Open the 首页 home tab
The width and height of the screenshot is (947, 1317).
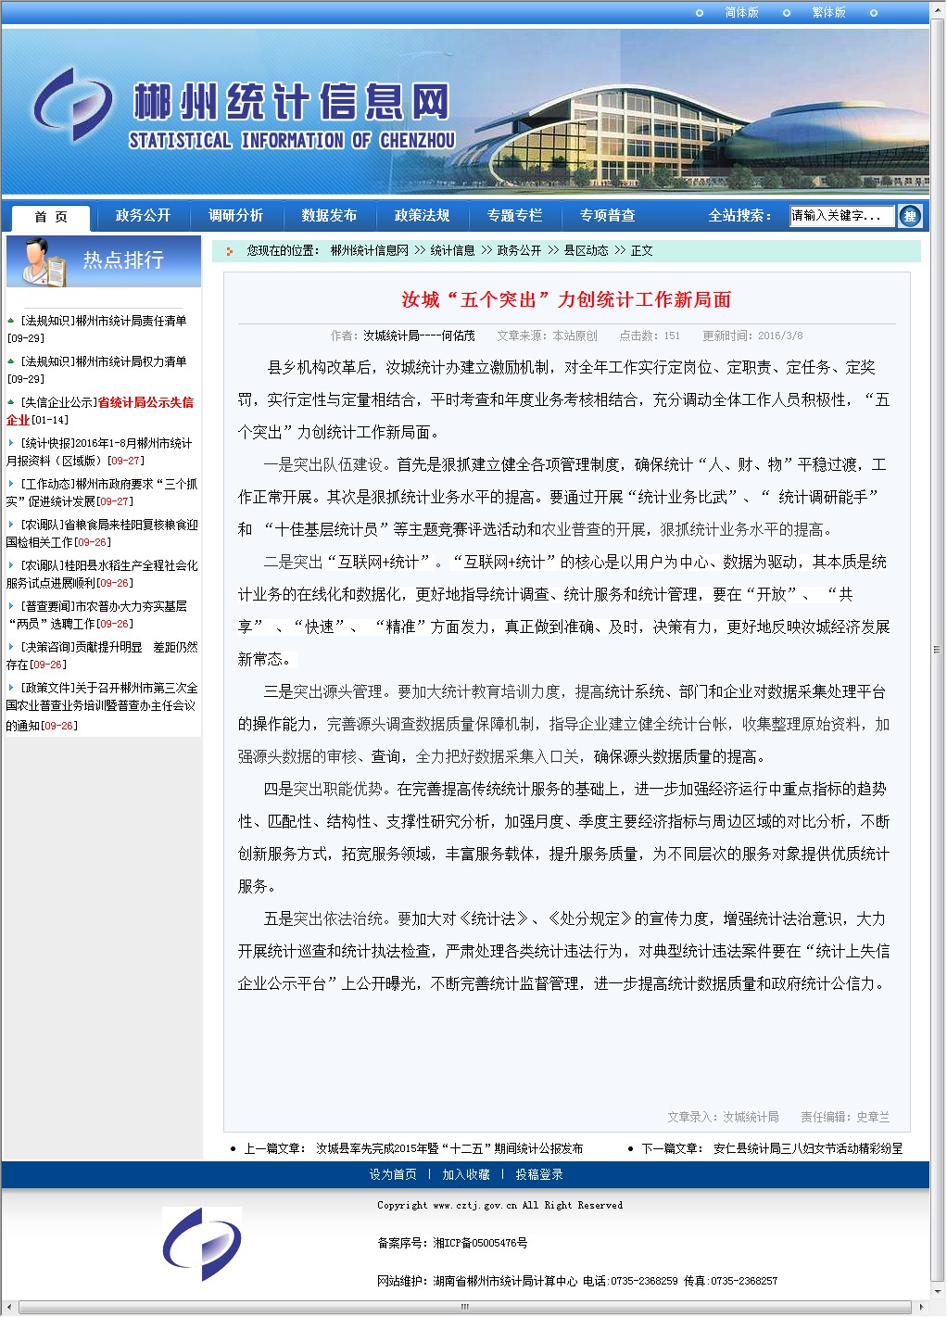51,217
